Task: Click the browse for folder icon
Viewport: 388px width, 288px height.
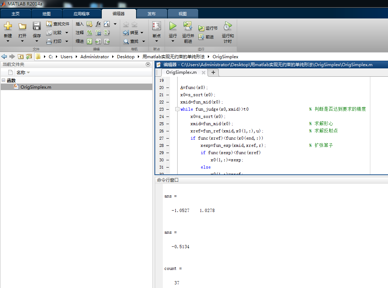Action: pyautogui.click(x=29, y=56)
